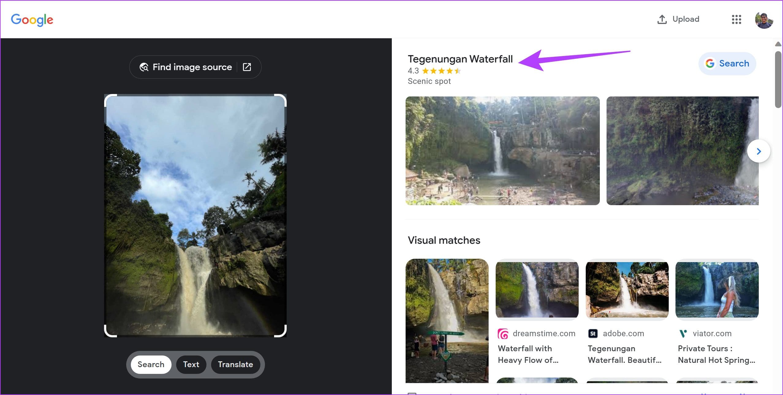The width and height of the screenshot is (783, 395).
Task: Click the lens icon in Find image source
Action: click(144, 67)
